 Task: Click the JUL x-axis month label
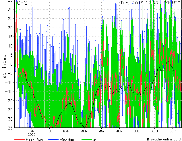point(137,131)
